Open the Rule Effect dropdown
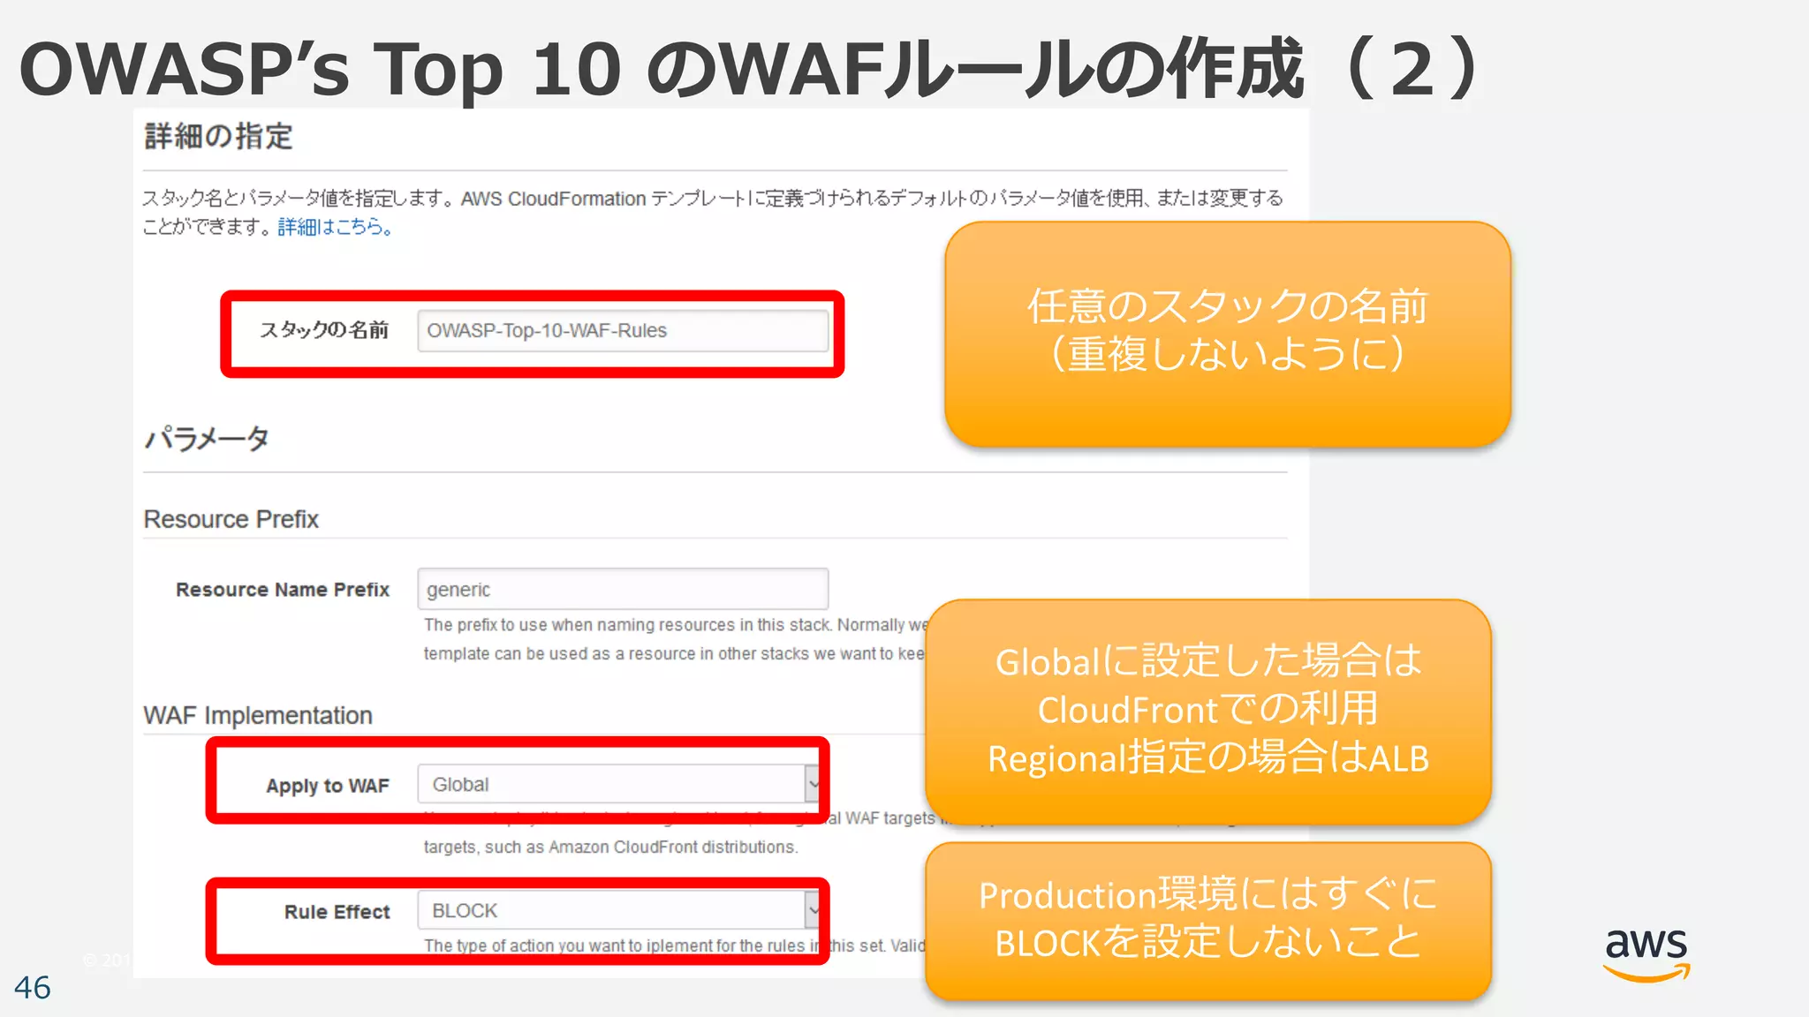The width and height of the screenshot is (1809, 1017). click(x=617, y=910)
